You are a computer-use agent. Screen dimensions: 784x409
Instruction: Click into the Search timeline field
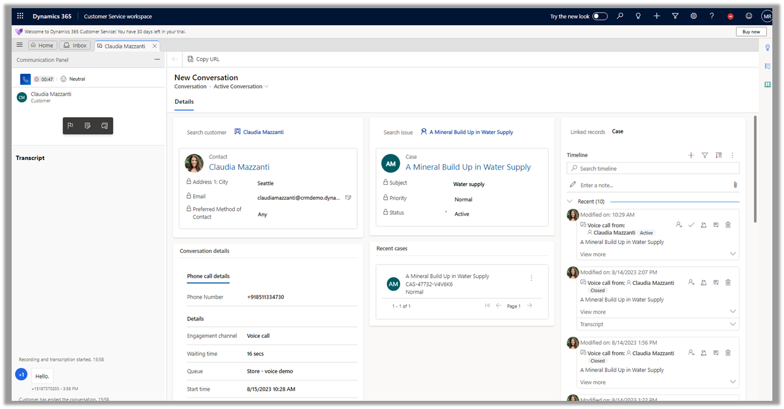[653, 168]
